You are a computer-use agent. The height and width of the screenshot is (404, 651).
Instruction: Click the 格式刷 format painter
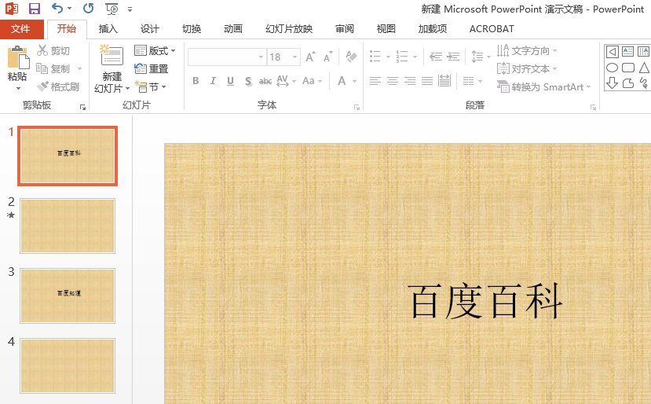[57, 86]
